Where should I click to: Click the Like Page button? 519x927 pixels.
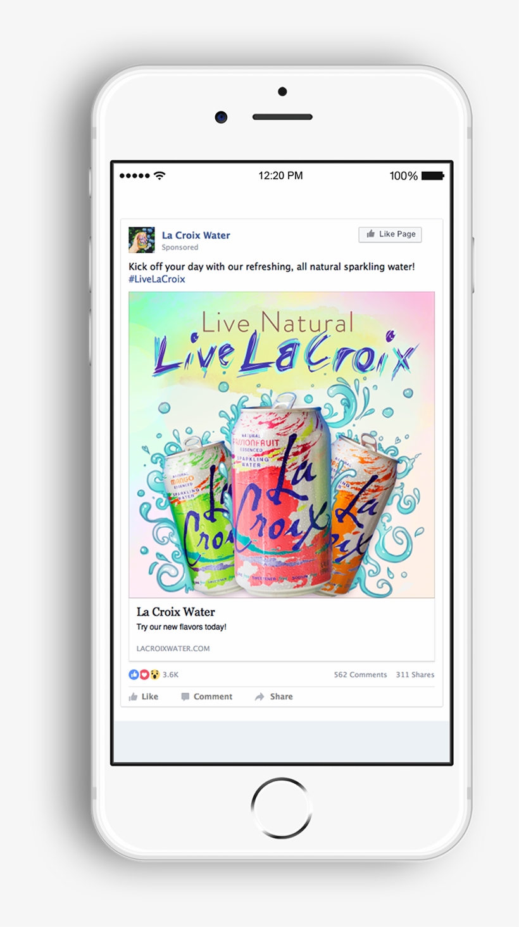(390, 234)
